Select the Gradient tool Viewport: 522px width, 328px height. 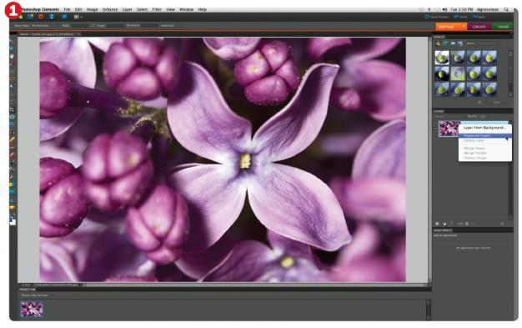point(12,184)
